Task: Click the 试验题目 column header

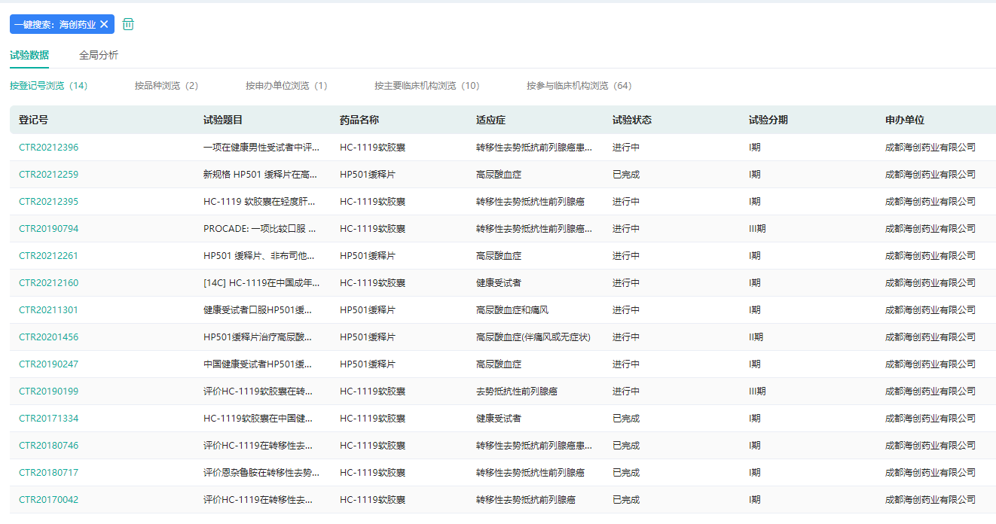Action: coord(223,120)
